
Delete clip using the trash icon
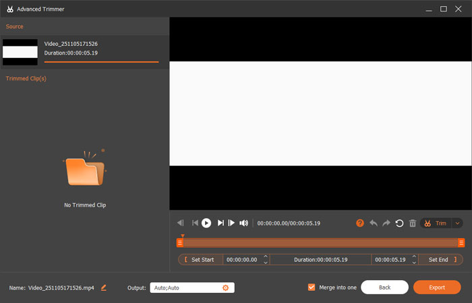coord(413,223)
